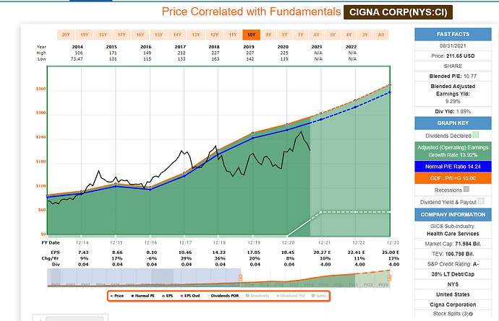Click the 12/19 earnings data point
The image size is (499, 321).
253,133
